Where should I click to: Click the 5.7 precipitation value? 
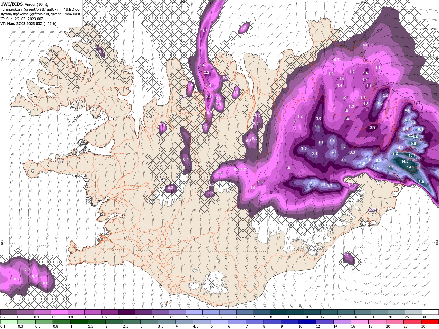(407, 120)
